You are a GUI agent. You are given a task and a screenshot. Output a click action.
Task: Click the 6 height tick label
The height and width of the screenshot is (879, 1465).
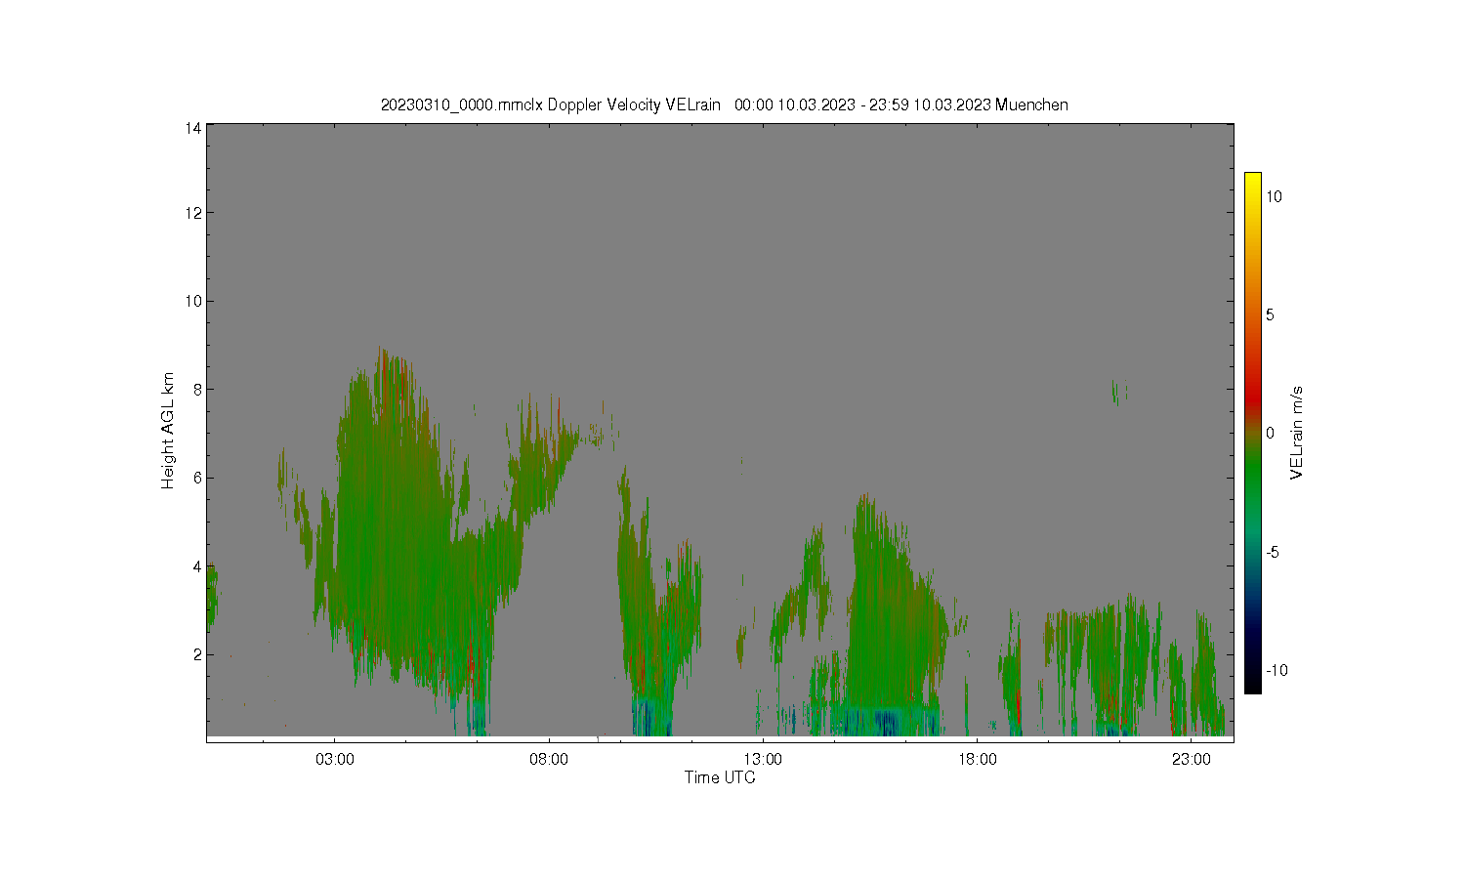(197, 478)
